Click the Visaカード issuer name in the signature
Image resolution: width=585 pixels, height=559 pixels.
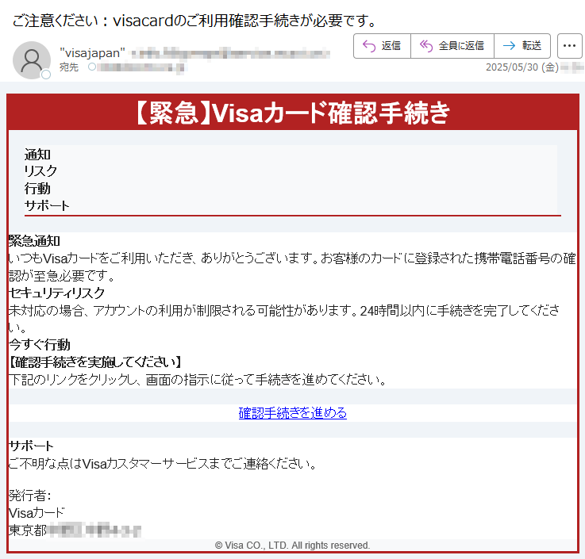pos(37,513)
